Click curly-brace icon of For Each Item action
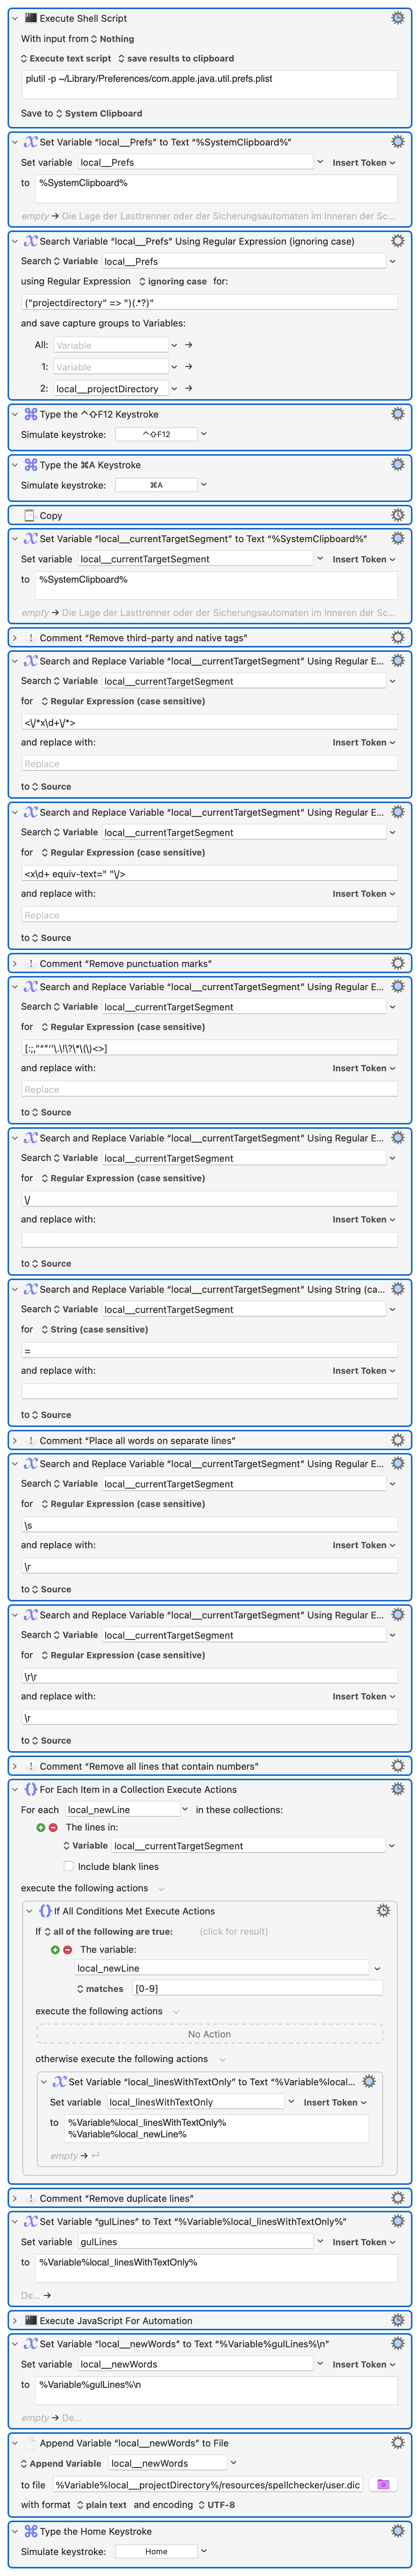The height and width of the screenshot is (2576, 420). click(31, 1789)
